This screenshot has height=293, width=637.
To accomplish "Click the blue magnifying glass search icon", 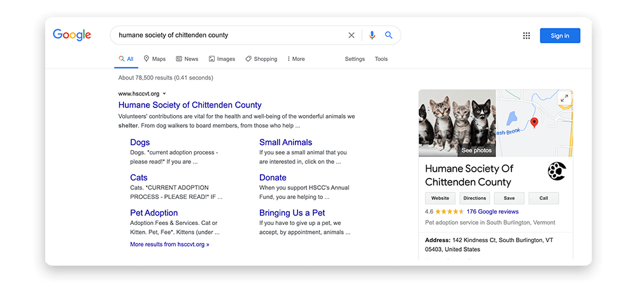I will tap(389, 35).
